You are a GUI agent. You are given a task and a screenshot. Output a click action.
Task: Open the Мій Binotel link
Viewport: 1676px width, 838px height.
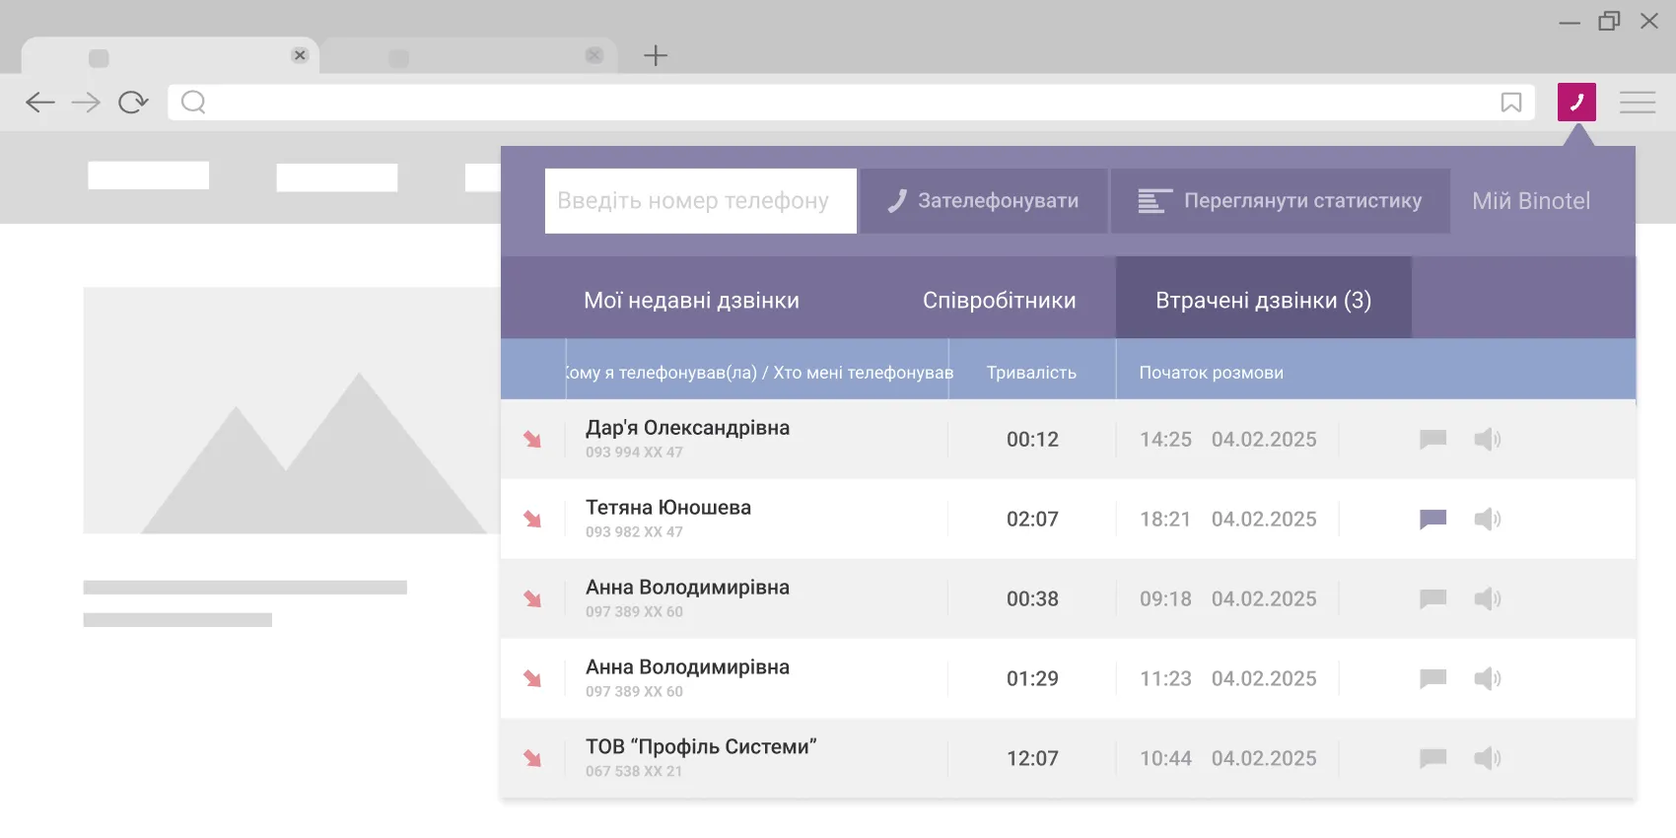(x=1531, y=201)
